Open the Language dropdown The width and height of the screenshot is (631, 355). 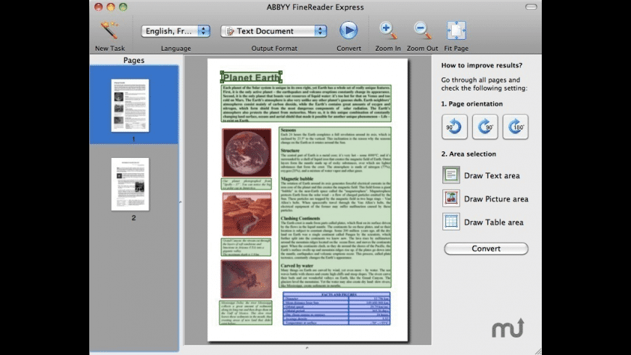click(x=176, y=31)
